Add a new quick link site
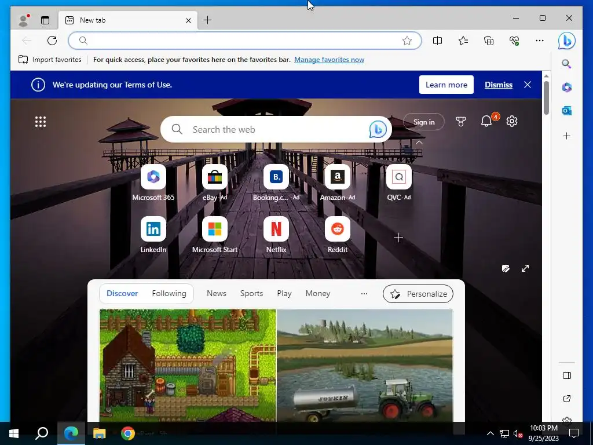 [398, 238]
